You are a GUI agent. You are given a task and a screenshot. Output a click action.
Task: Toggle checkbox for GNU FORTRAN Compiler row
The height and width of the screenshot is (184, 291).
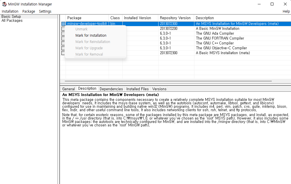point(63,38)
